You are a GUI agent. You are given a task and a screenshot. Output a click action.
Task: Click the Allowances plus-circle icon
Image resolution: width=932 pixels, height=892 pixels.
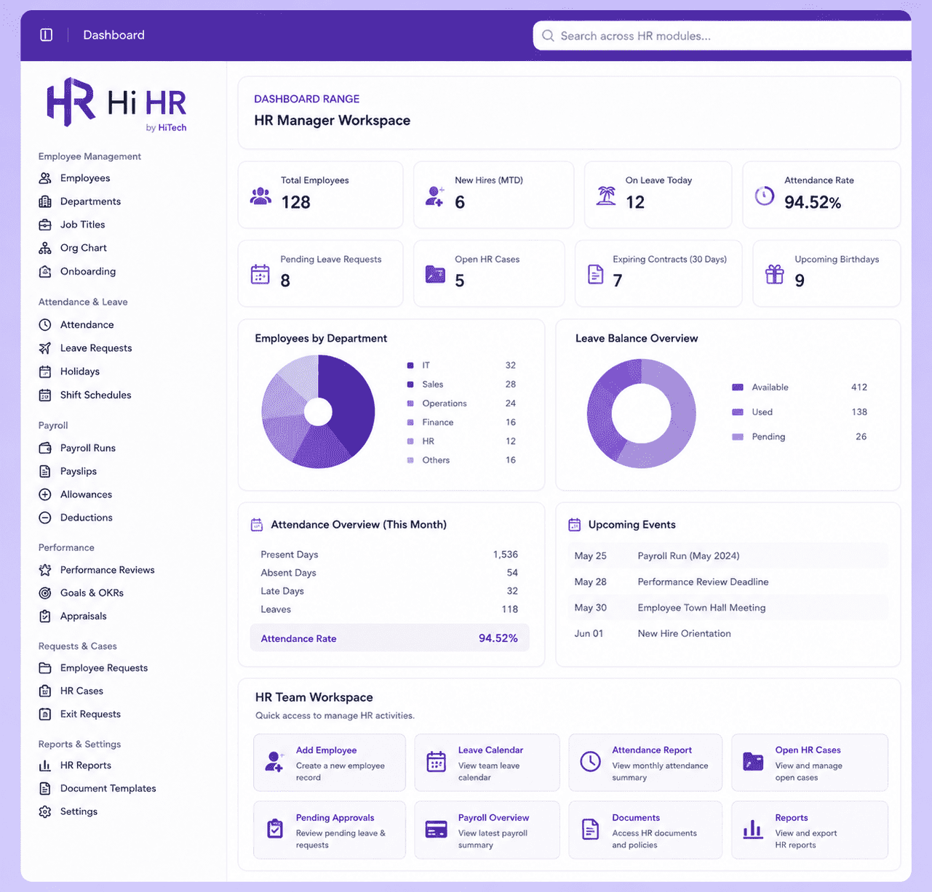pyautogui.click(x=45, y=494)
